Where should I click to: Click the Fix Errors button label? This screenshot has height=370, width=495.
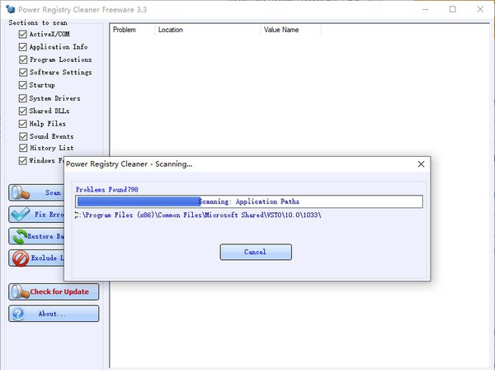click(x=49, y=215)
